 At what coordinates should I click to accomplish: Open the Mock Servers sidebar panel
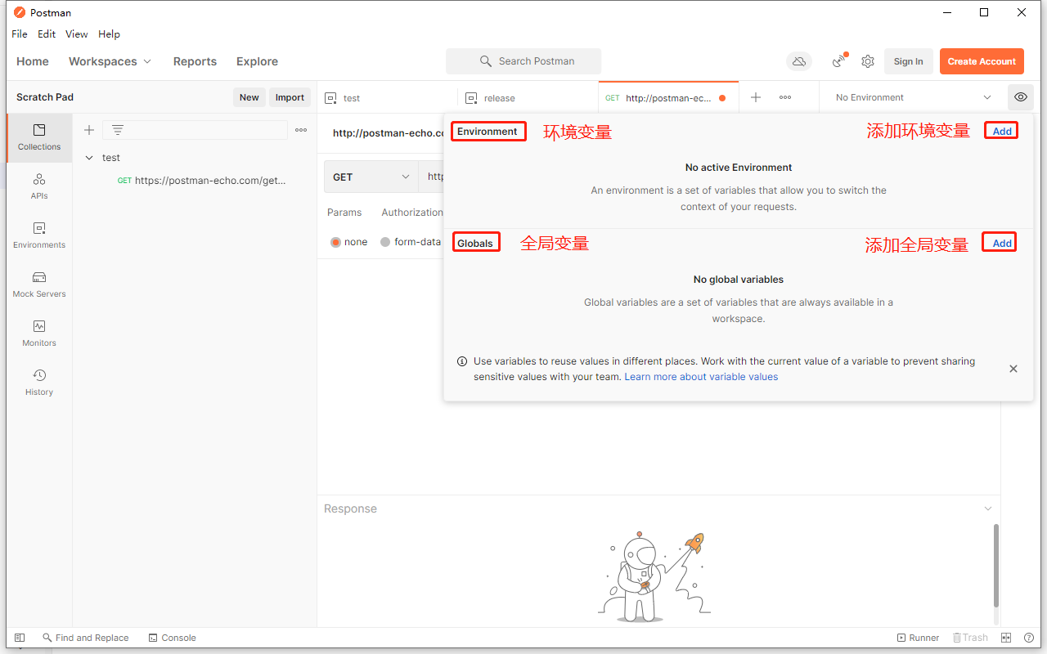point(39,284)
